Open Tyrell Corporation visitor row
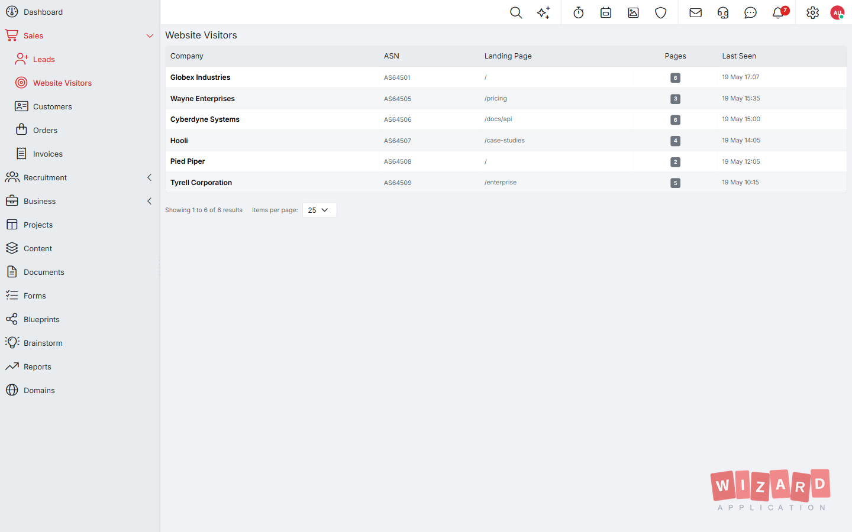The height and width of the screenshot is (532, 852). tap(506, 183)
